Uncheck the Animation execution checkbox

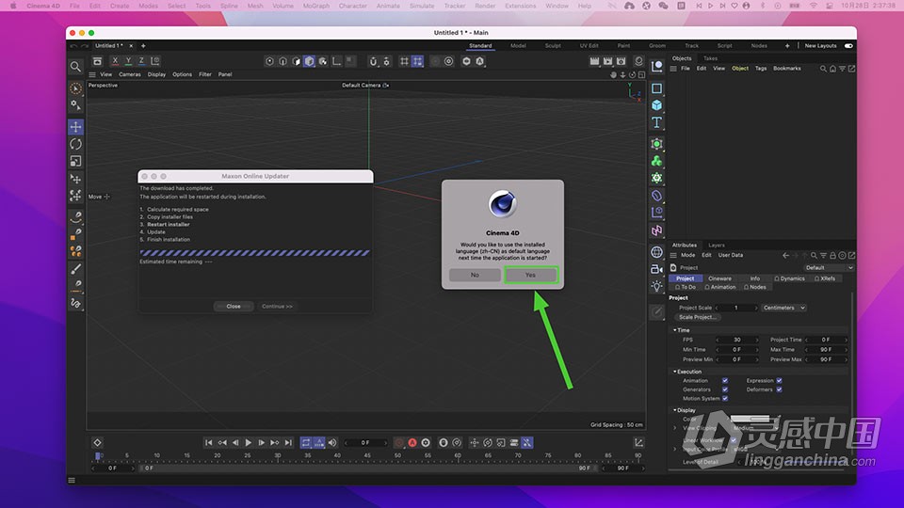tap(725, 381)
